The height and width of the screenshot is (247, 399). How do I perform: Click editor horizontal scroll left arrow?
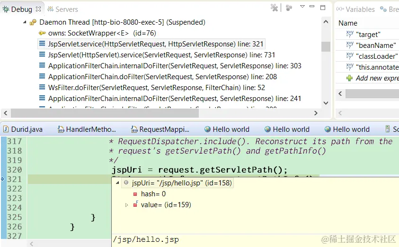[x=31, y=244]
